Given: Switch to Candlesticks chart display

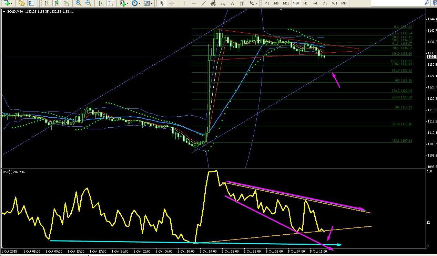Looking at the screenshot, I should coord(57,3).
